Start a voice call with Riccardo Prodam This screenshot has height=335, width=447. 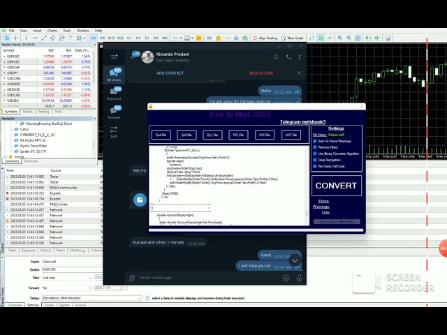click(288, 57)
